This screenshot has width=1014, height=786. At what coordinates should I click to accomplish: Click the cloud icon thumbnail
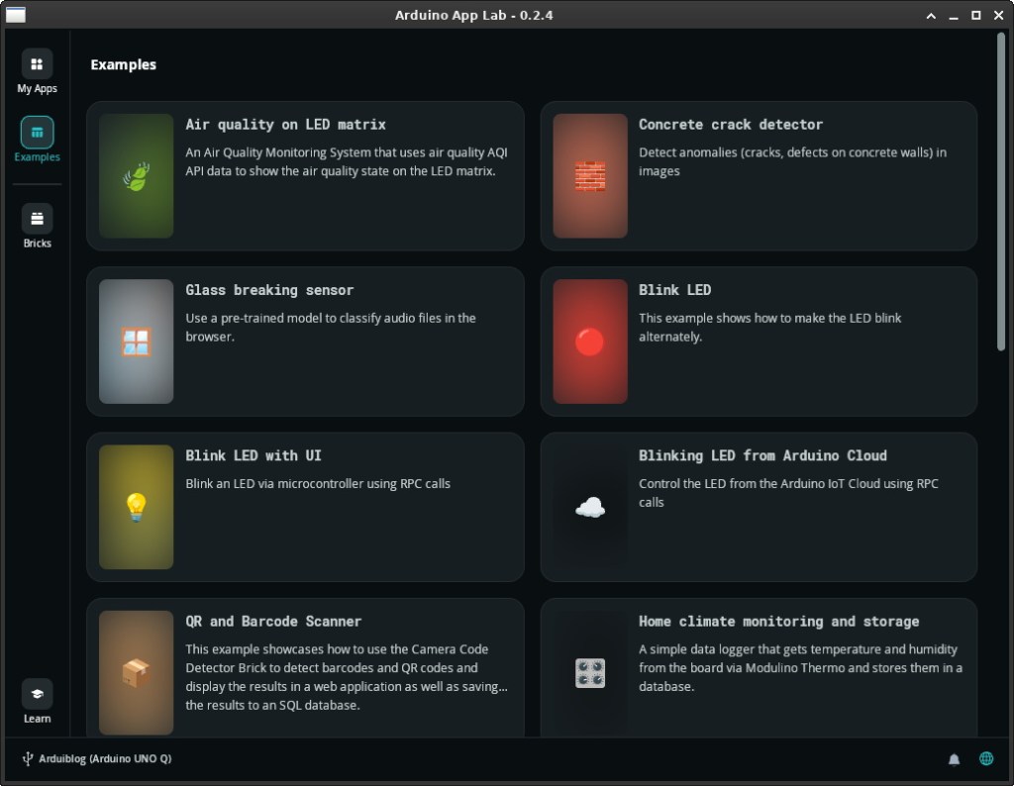(x=590, y=507)
